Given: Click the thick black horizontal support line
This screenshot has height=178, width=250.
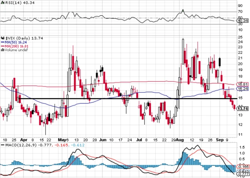Looking at the screenshot, I should click(117, 99).
